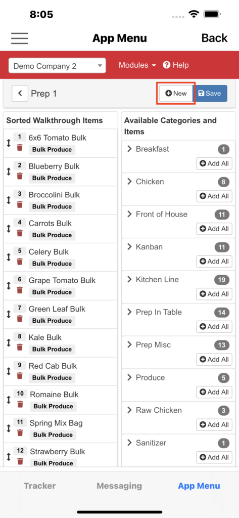Tap Back in the top bar
Screen dimensions: 239x518
[215, 38]
